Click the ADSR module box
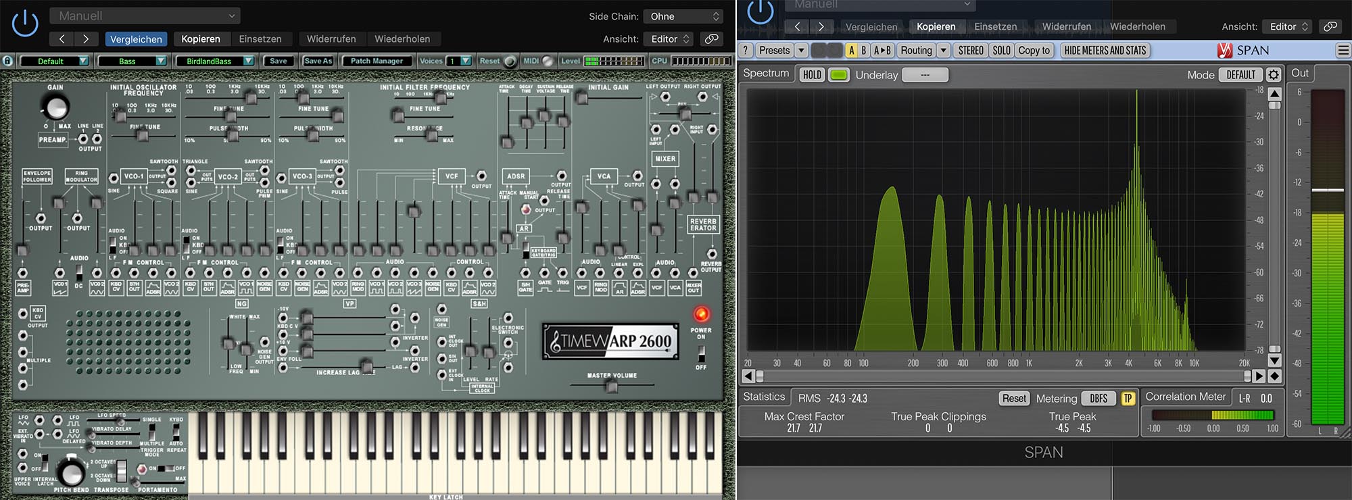This screenshot has height=500, width=1352. coord(516,176)
